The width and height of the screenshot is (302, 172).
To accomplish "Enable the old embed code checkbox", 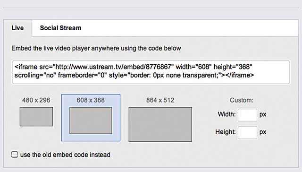I will point(15,155).
